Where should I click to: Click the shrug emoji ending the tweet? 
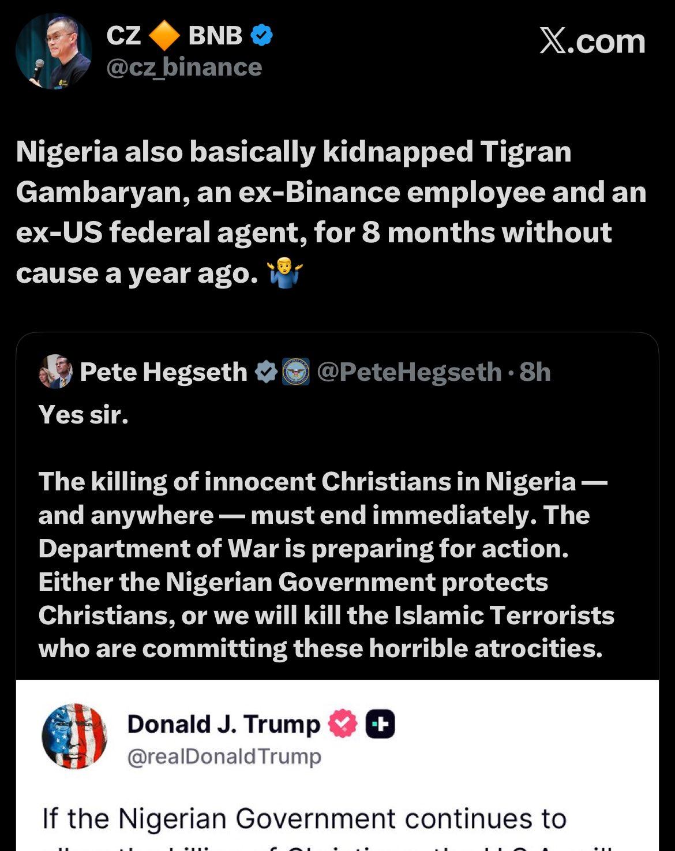point(286,273)
